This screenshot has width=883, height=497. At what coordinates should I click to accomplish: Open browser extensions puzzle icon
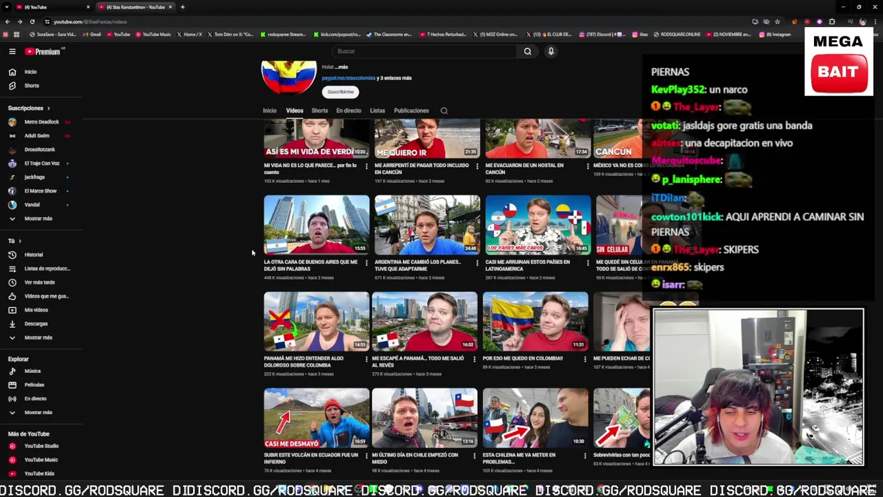pos(832,21)
